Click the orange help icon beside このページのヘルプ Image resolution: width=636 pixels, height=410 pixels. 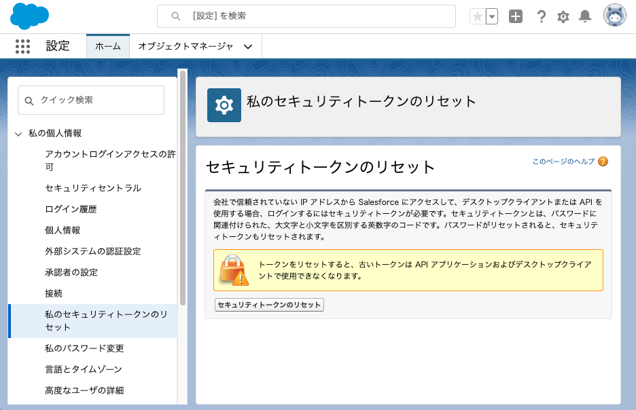click(603, 162)
